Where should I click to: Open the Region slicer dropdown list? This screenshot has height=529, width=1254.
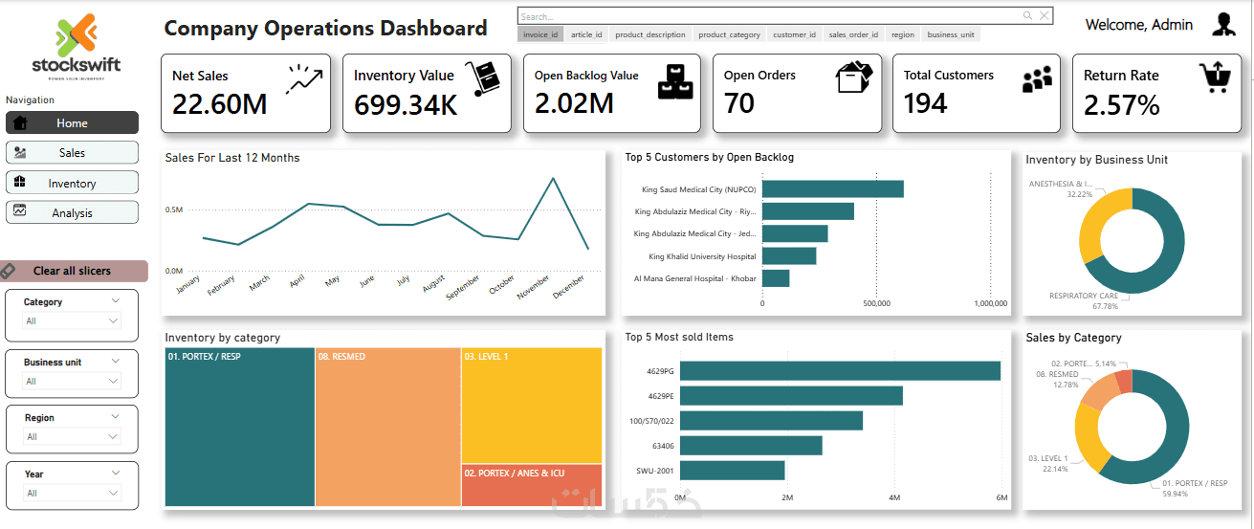[x=73, y=436]
